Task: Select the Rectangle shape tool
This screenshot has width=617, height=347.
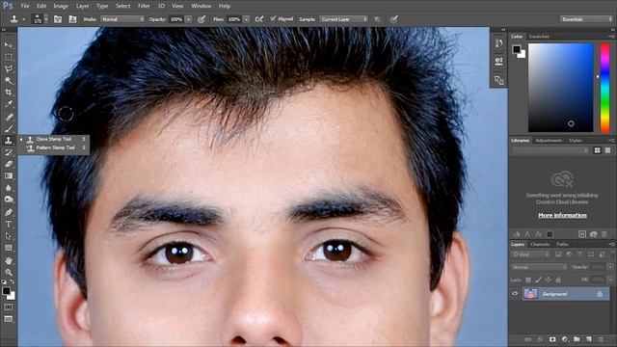Action: click(9, 248)
